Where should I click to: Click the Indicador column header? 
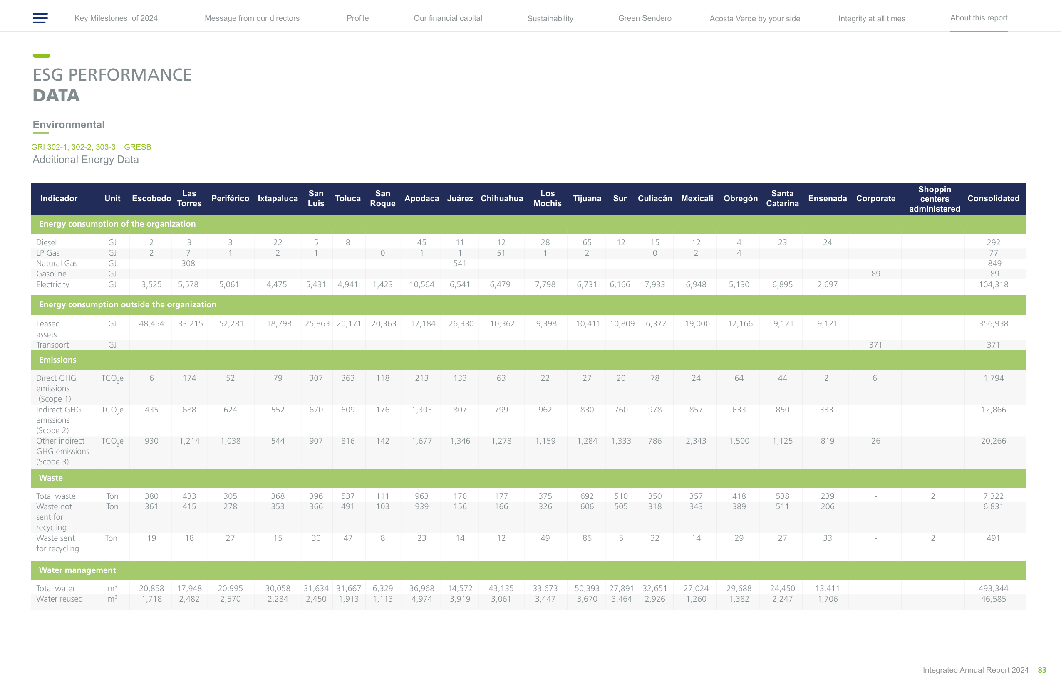point(59,199)
